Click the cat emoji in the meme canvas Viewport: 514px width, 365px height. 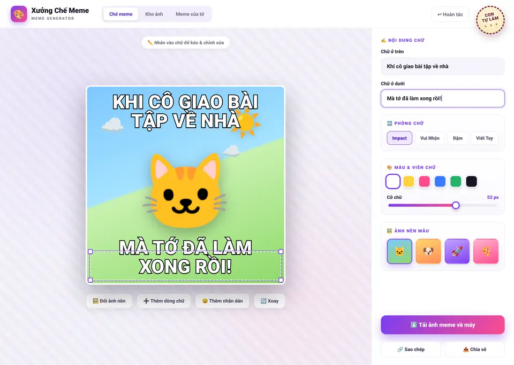(x=185, y=191)
